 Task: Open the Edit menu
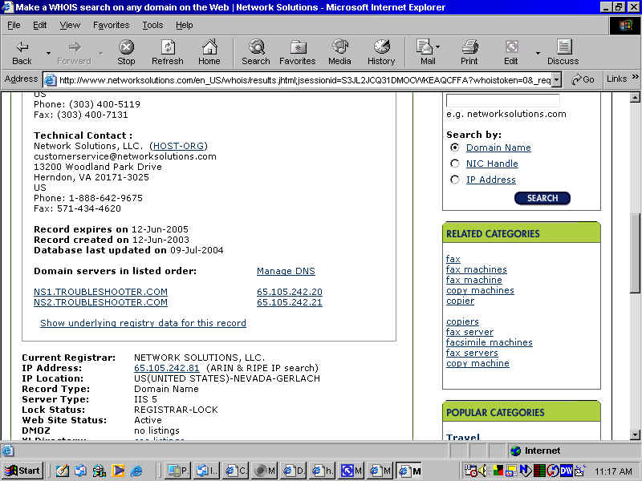point(39,26)
